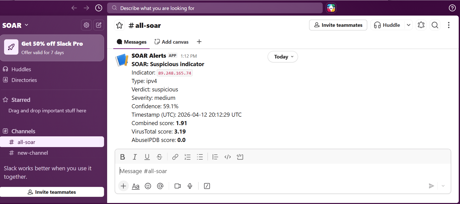The height and width of the screenshot is (204, 460).
Task: Click the 89.248.165.74 indicator code
Action: [x=175, y=73]
